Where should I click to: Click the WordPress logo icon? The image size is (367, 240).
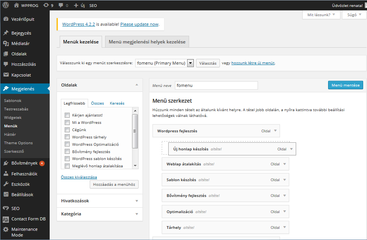[6, 5]
